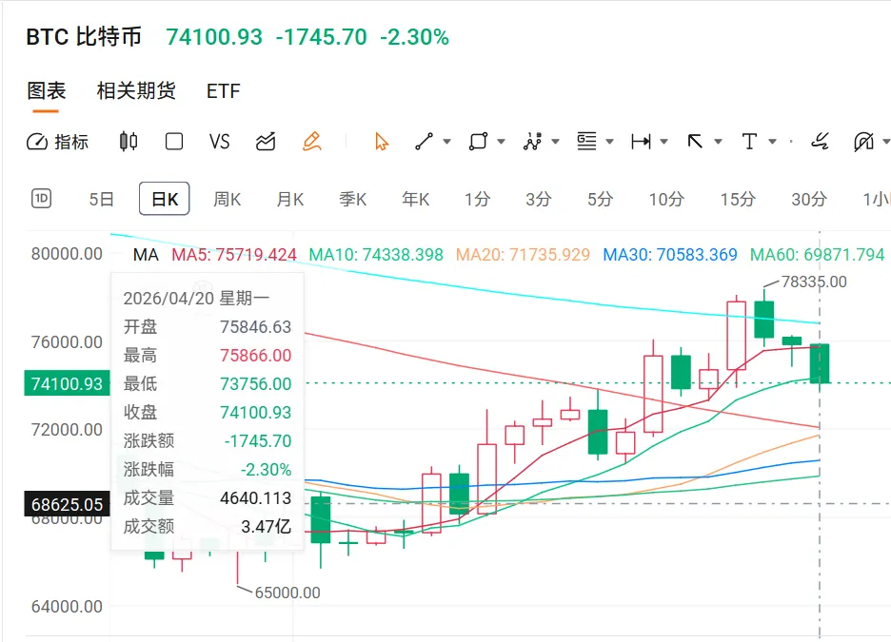Click the MA60: 69871.794 legend value
Viewport: 891px width, 642px height.
click(x=817, y=255)
